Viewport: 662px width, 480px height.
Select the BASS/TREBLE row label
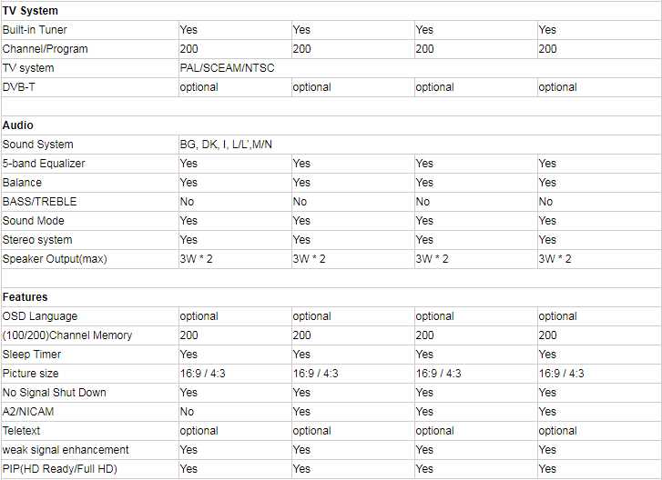tap(39, 202)
